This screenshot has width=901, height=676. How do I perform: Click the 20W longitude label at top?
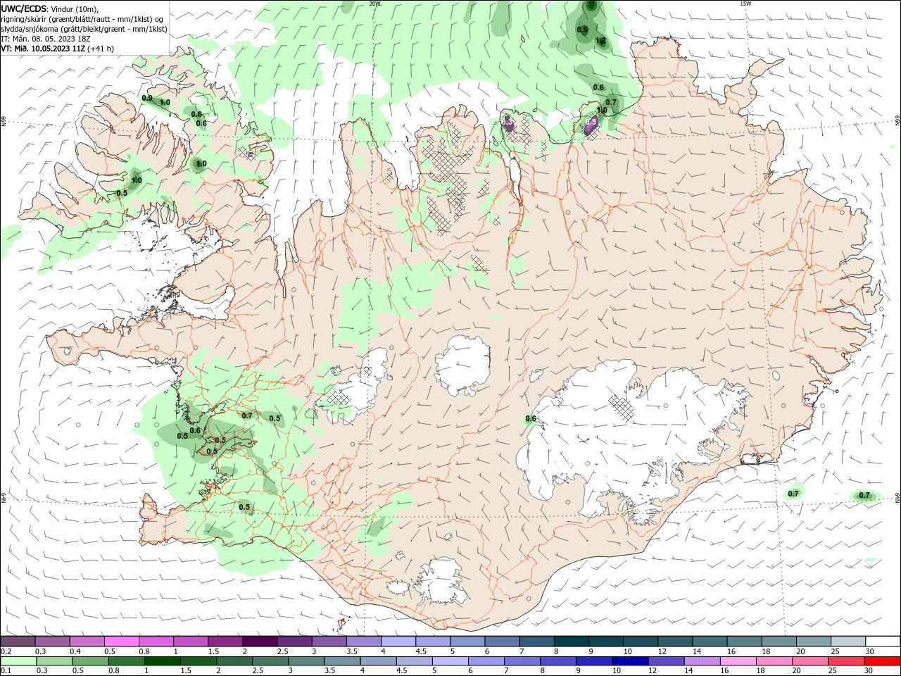tap(374, 4)
